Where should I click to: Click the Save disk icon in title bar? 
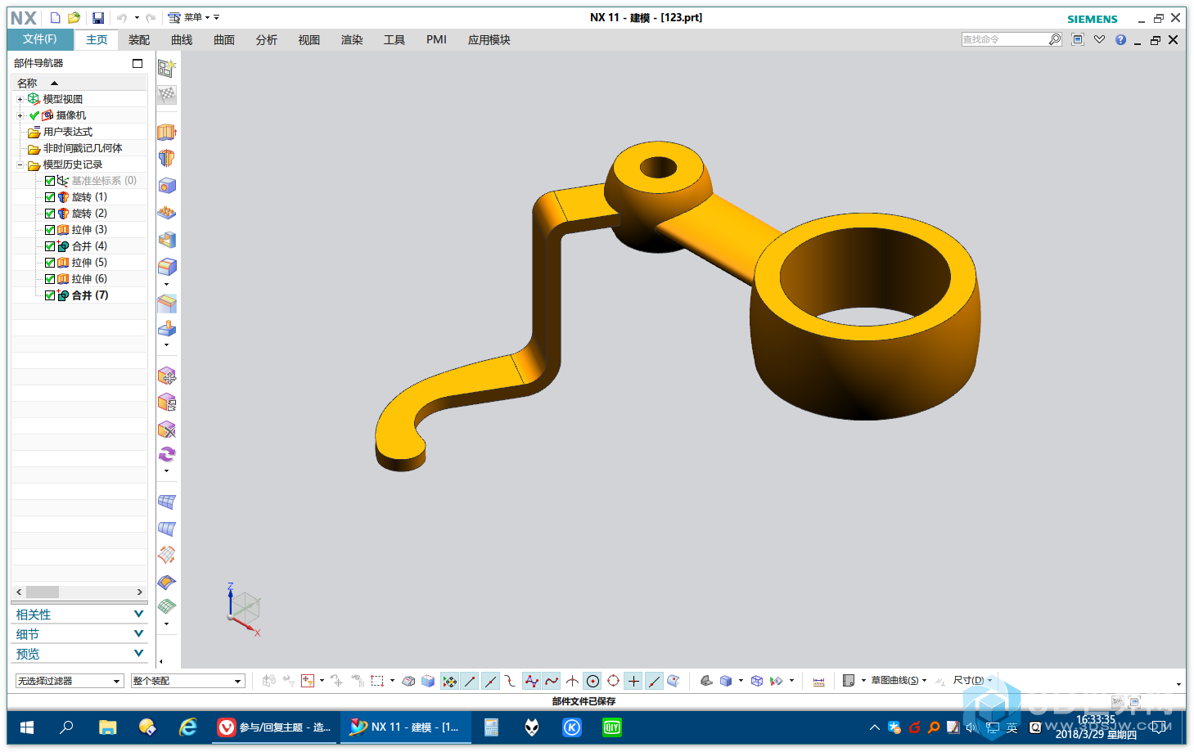tap(98, 17)
